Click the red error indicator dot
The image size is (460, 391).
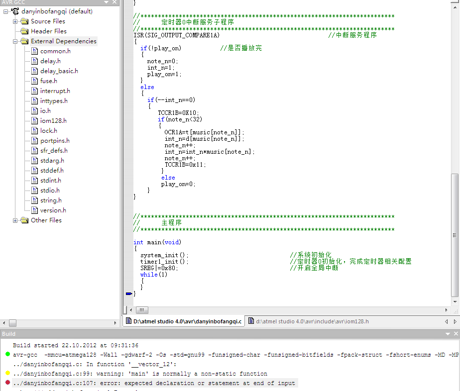(x=7, y=382)
